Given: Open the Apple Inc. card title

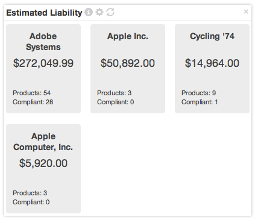Looking at the screenshot, I should click(128, 36).
